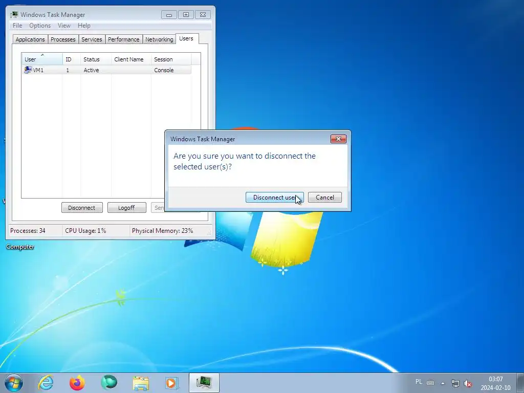The image size is (524, 393).
Task: Open Windows Explorer from the taskbar
Action: [x=141, y=383]
